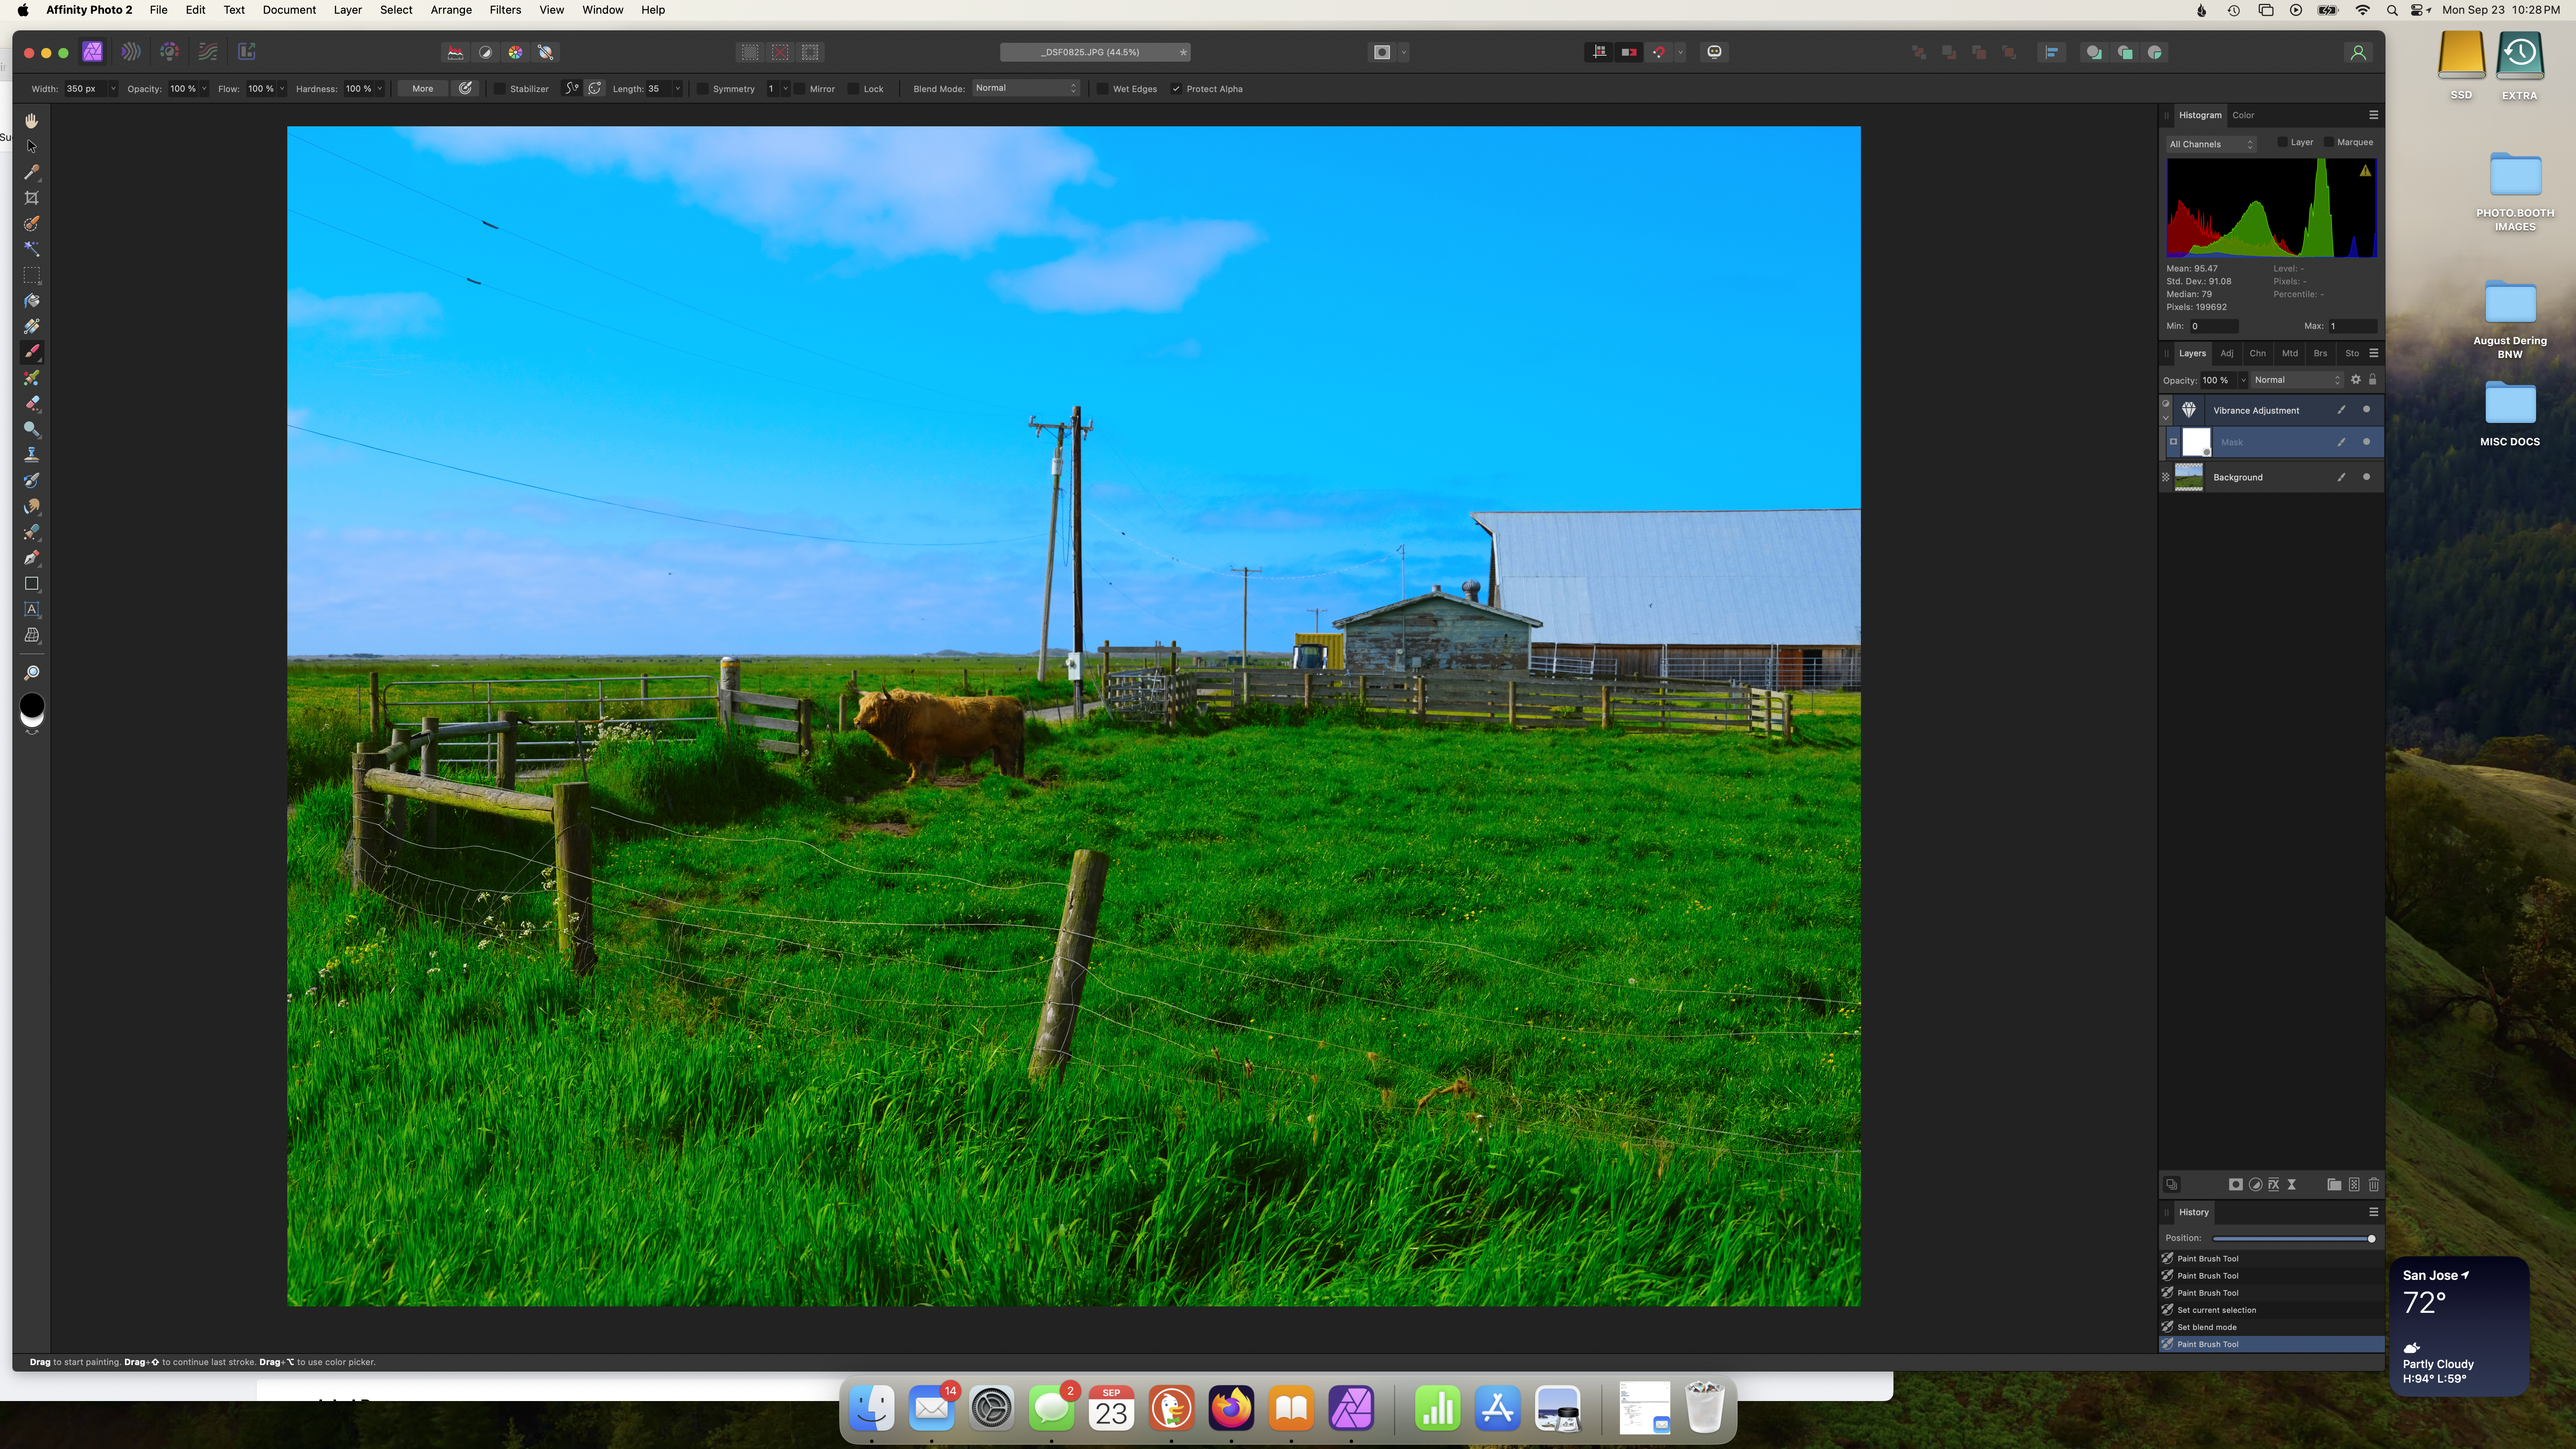The width and height of the screenshot is (2576, 1449).
Task: Open the brush Blend Mode dropdown
Action: point(1027,88)
